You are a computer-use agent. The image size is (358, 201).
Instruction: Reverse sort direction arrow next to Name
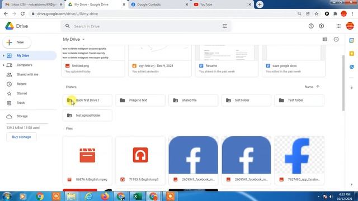pyautogui.click(x=318, y=87)
